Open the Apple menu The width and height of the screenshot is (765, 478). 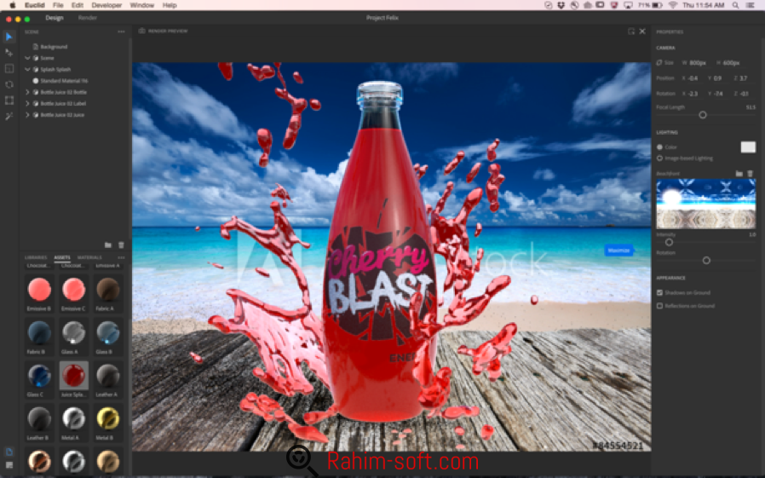pyautogui.click(x=12, y=5)
